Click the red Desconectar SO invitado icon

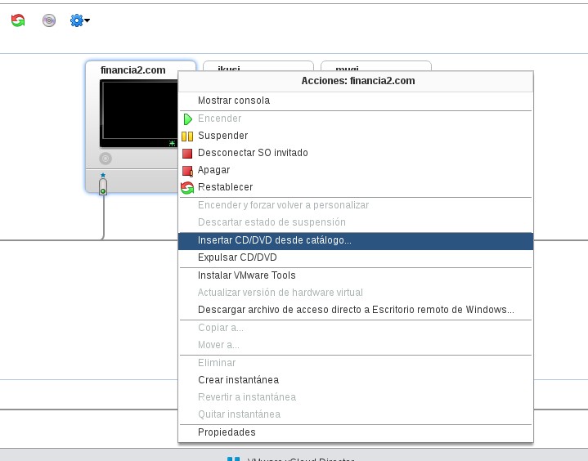coord(187,153)
